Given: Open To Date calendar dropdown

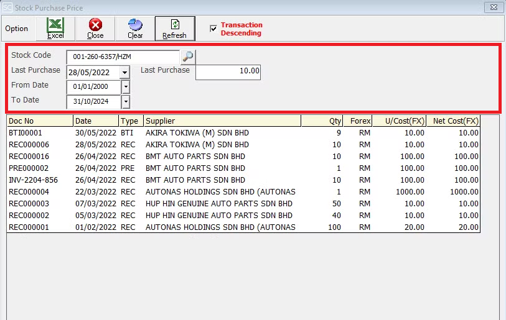Looking at the screenshot, I should pos(126,102).
